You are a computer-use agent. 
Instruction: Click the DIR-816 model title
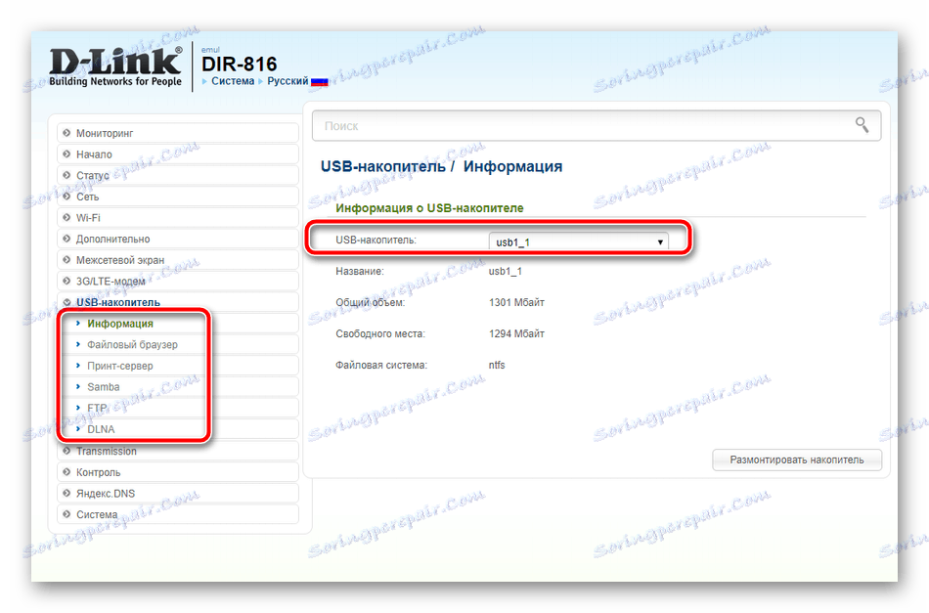click(x=240, y=64)
